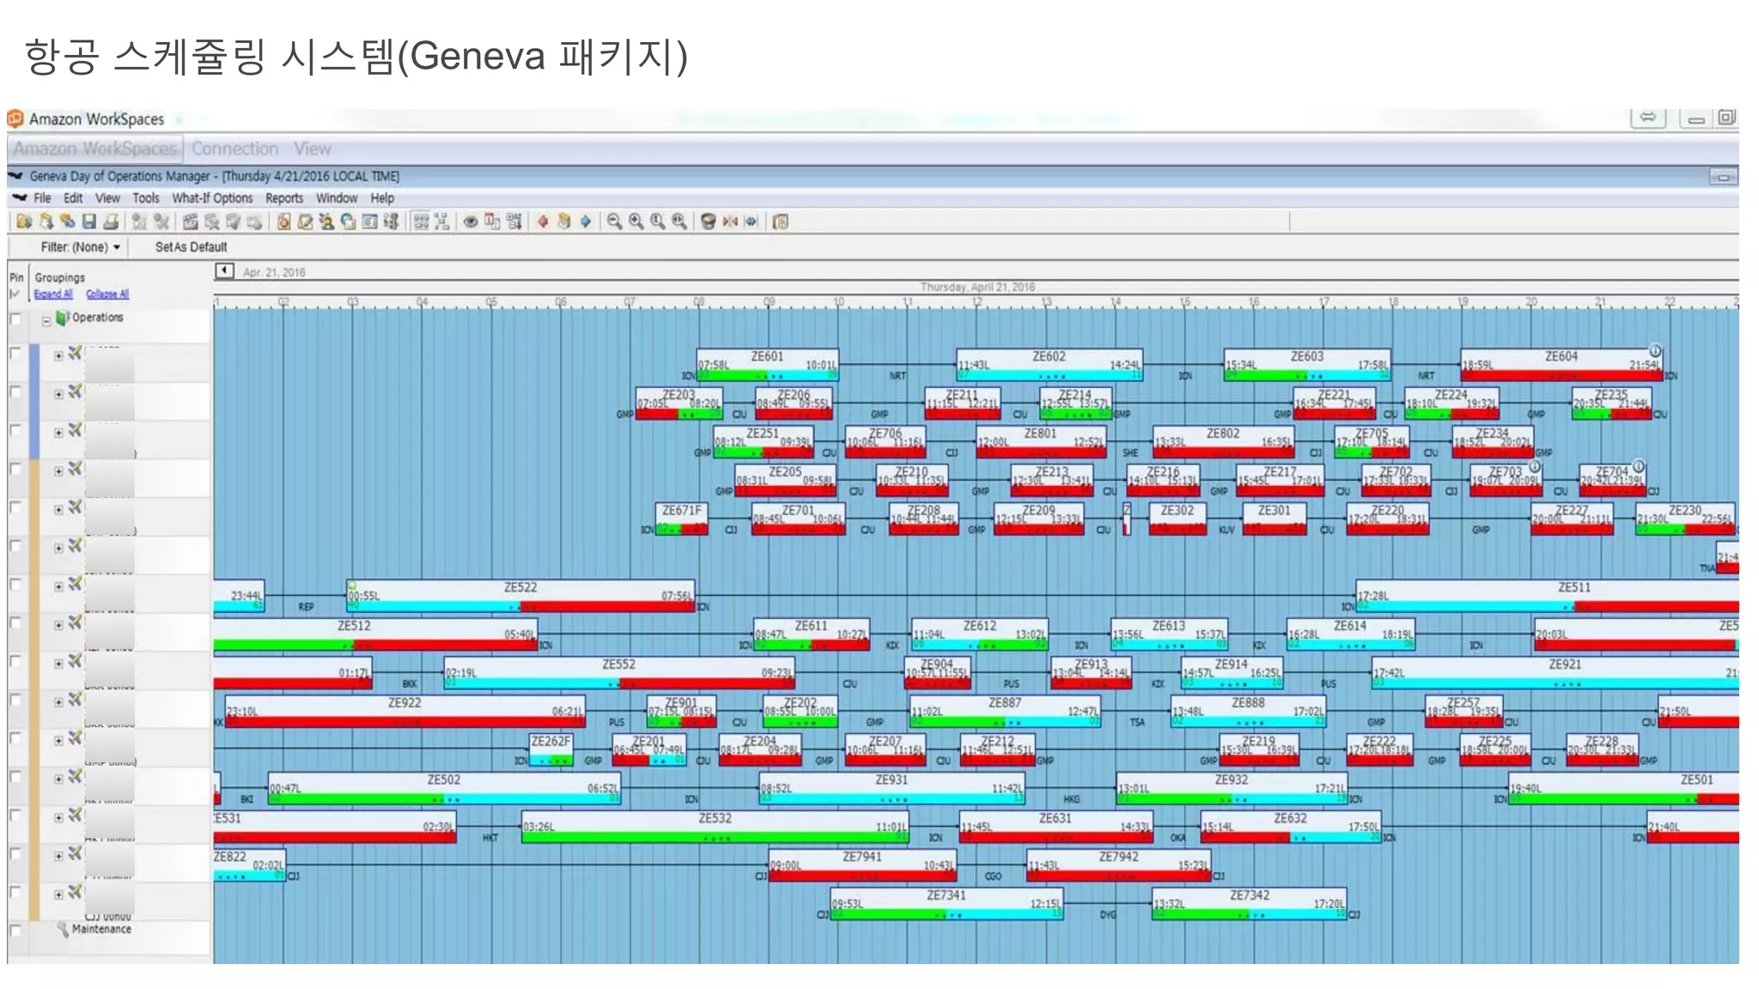The width and height of the screenshot is (1759, 989).
Task: Expand the aircraft row containing ZE552
Action: point(58,664)
